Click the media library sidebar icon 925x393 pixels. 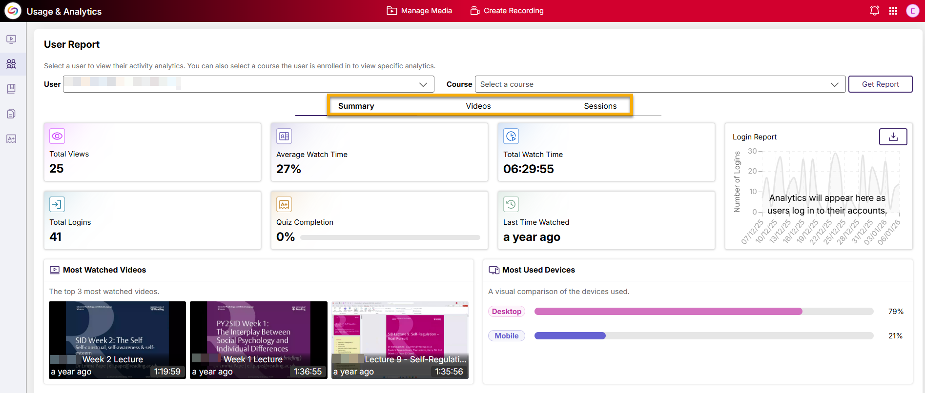(x=11, y=39)
